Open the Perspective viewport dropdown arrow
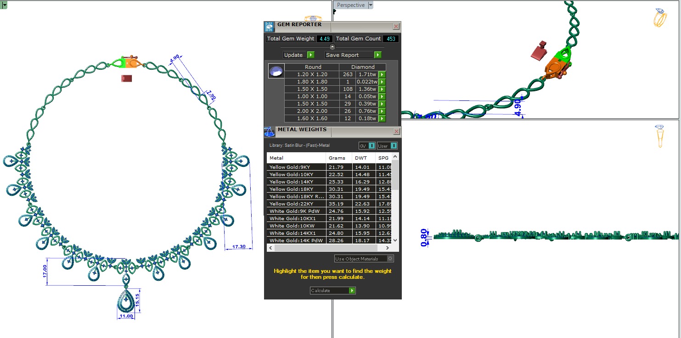 371,5
